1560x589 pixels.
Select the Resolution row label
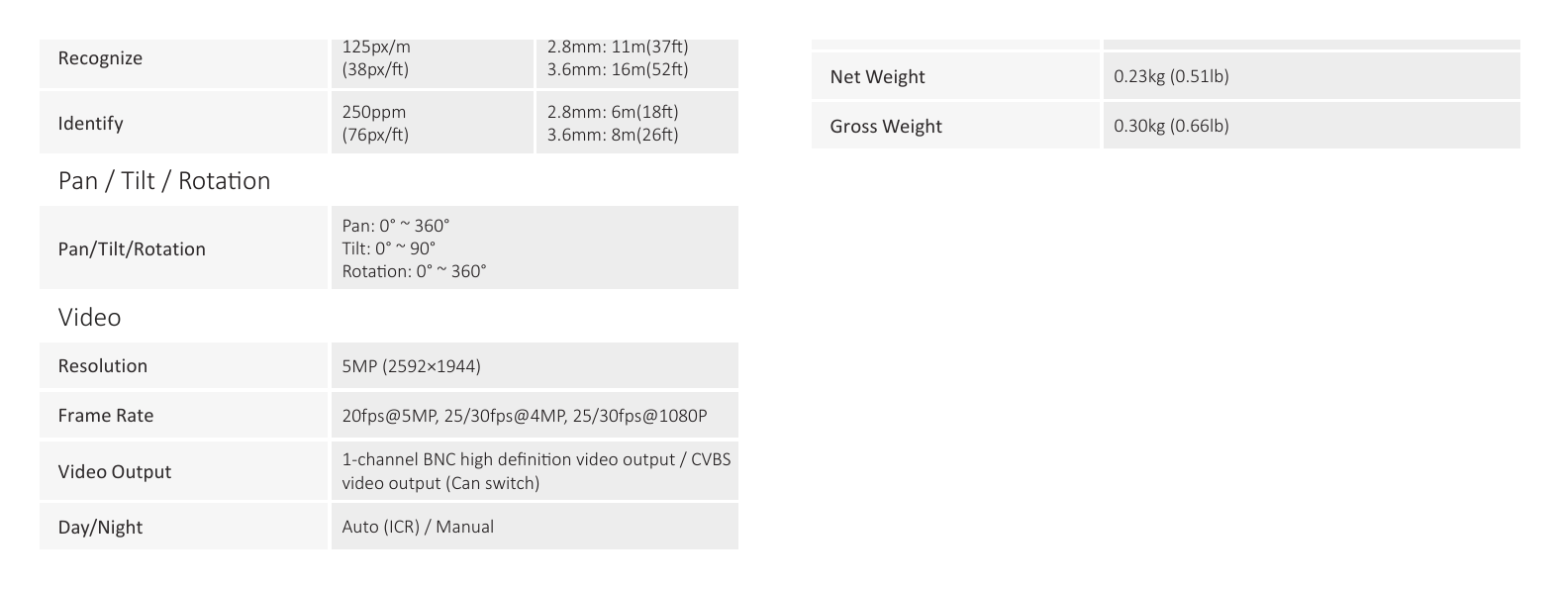click(103, 366)
